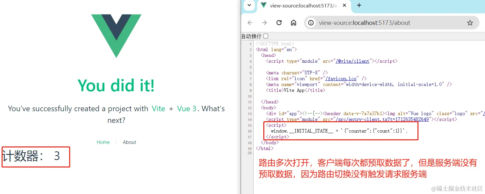Open the /favicon.ico link
485x194 pixels.
tap(341, 79)
